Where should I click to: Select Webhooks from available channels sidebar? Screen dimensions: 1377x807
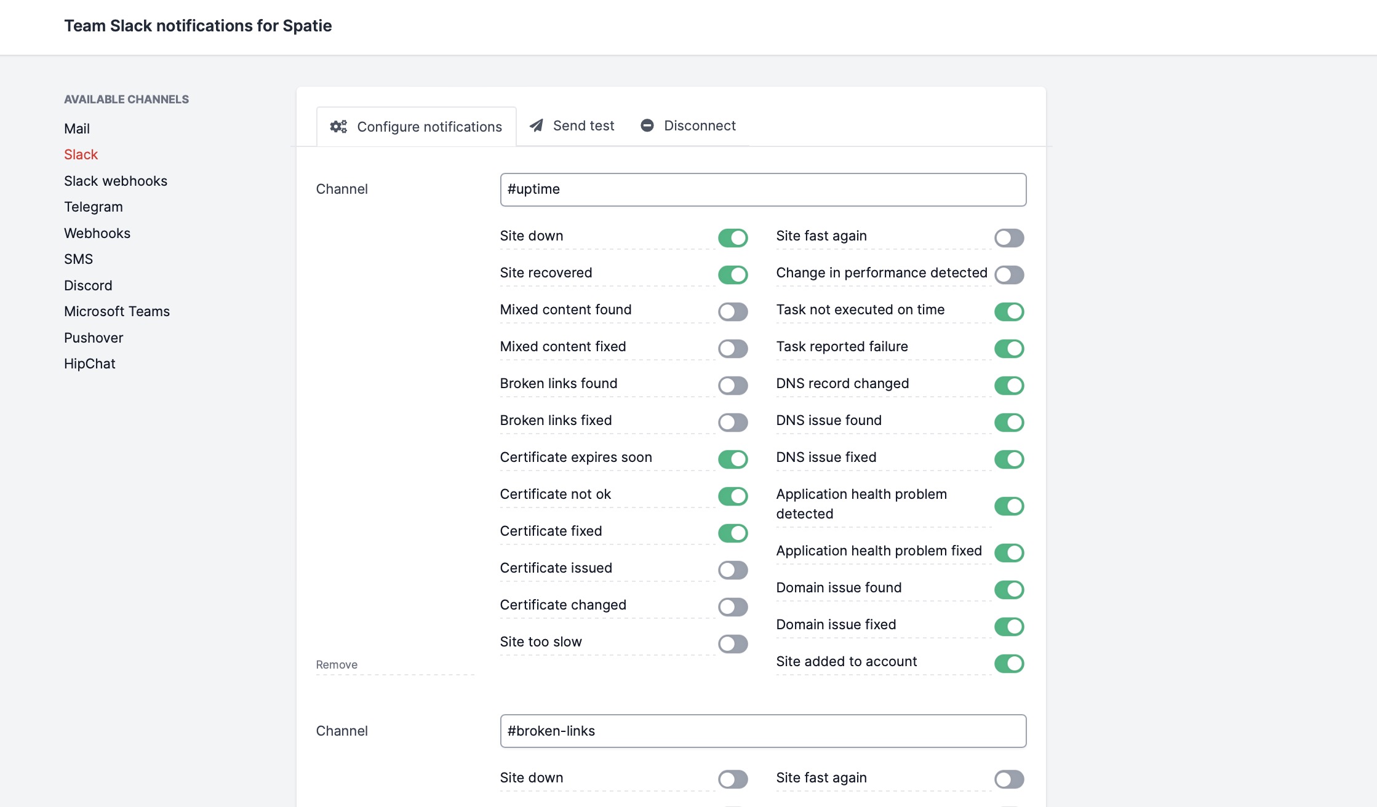(x=96, y=233)
